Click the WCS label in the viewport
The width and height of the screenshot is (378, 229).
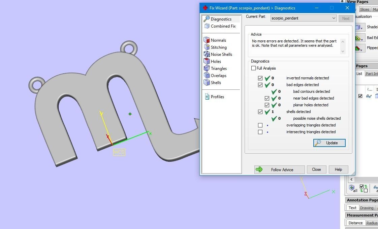point(119,152)
